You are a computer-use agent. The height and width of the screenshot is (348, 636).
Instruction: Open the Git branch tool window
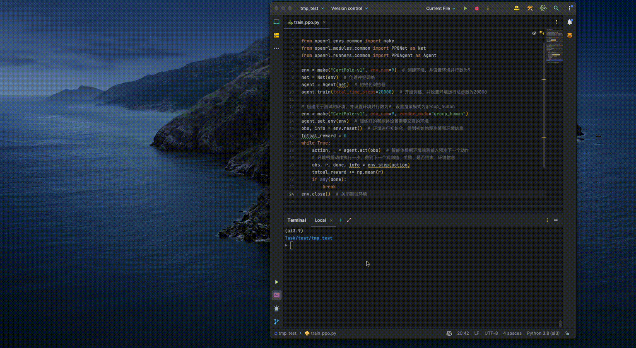point(276,321)
